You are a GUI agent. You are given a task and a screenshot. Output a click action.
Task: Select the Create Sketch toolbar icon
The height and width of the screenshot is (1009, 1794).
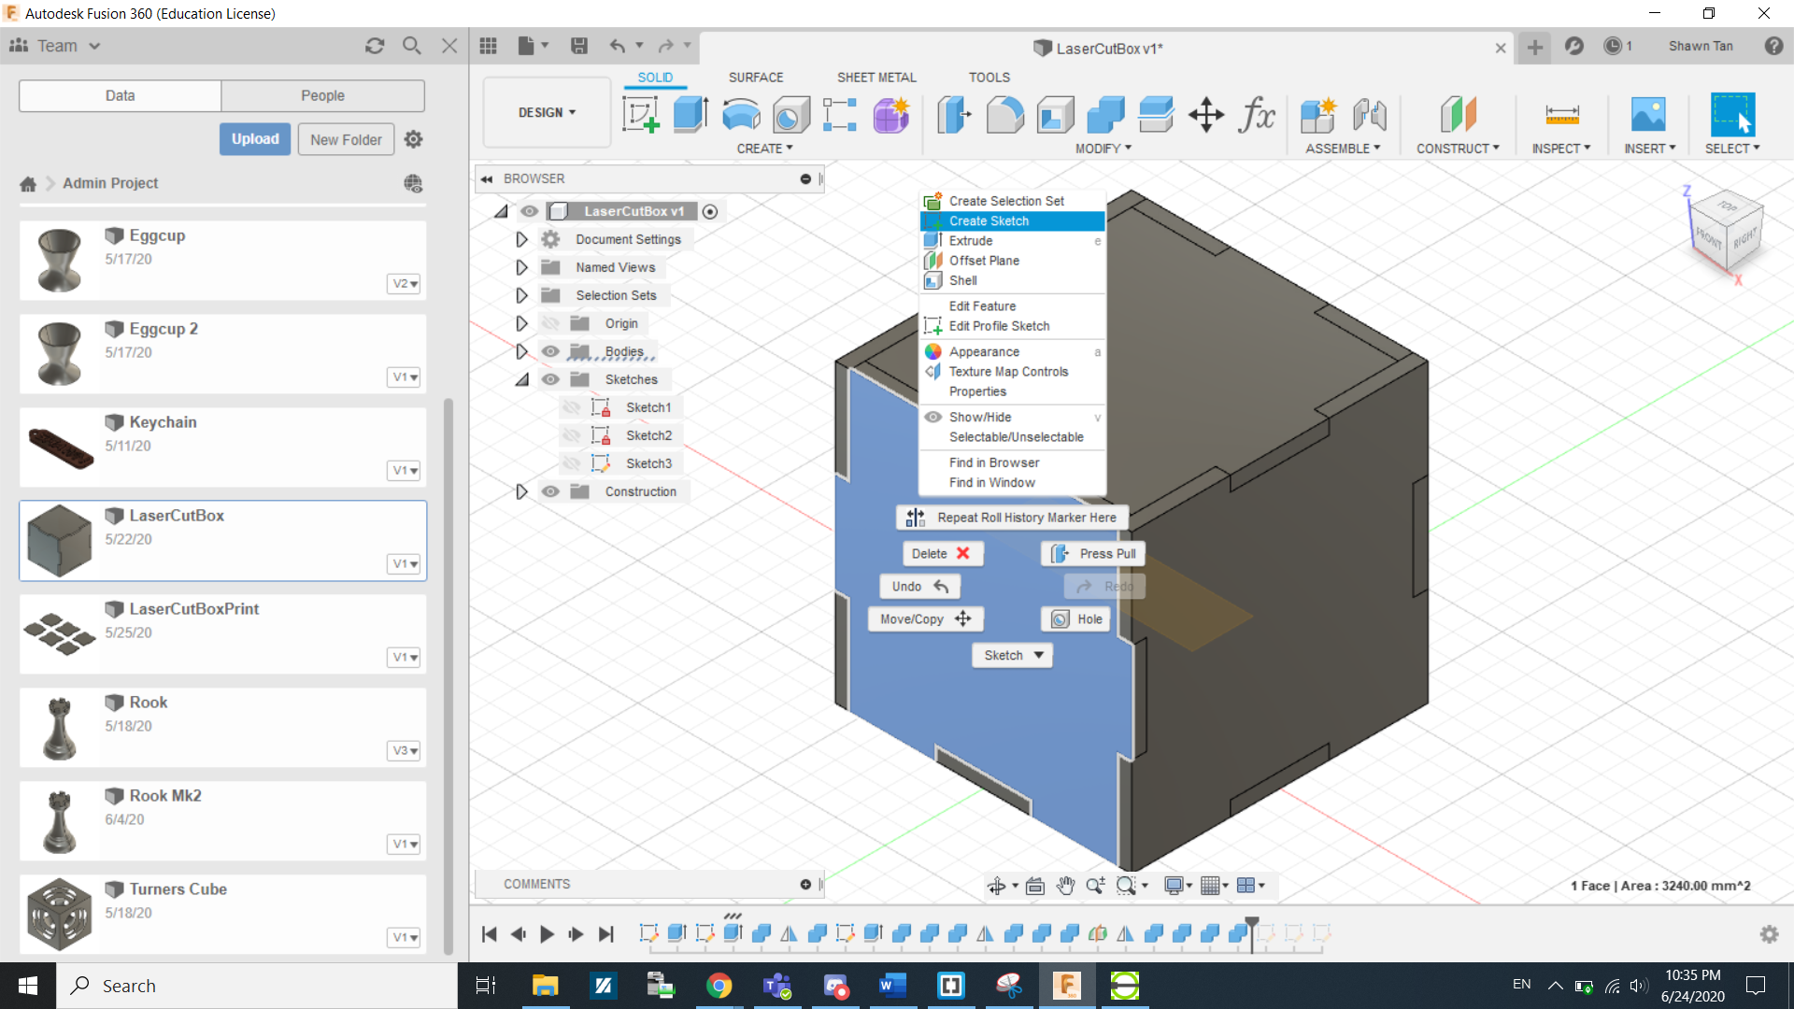[x=641, y=115]
